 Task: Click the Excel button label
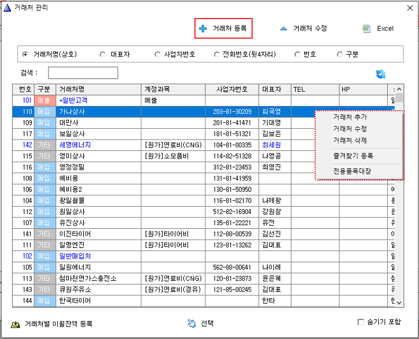(385, 29)
